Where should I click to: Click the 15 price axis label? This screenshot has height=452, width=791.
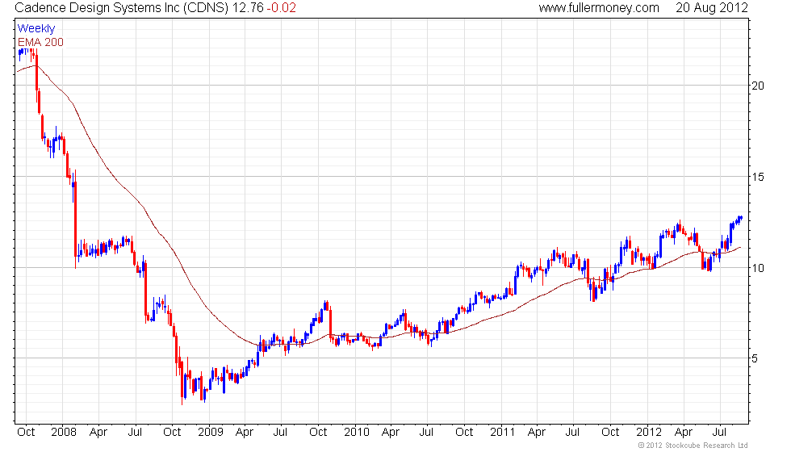(x=758, y=177)
